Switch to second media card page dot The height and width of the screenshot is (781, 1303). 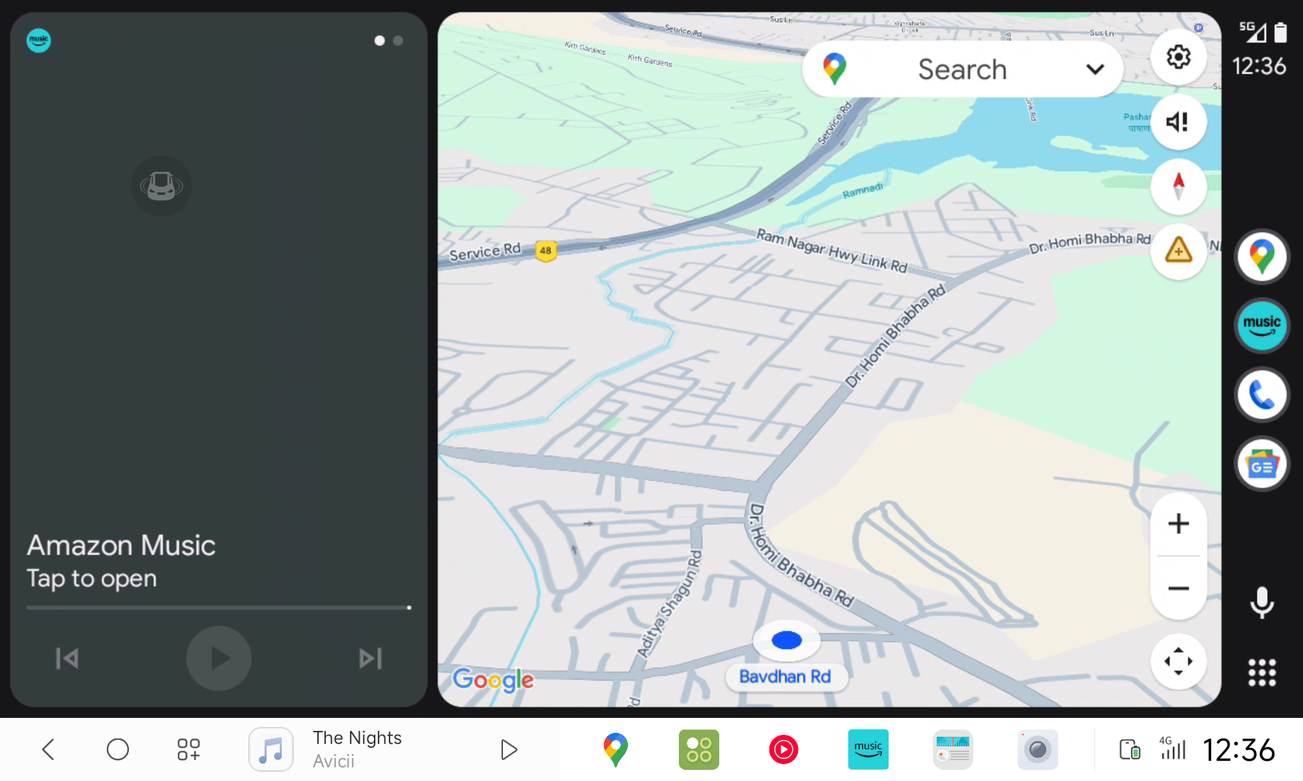click(x=398, y=40)
